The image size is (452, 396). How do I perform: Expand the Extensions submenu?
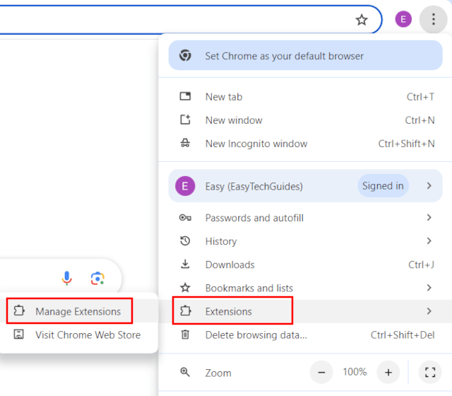tap(228, 311)
